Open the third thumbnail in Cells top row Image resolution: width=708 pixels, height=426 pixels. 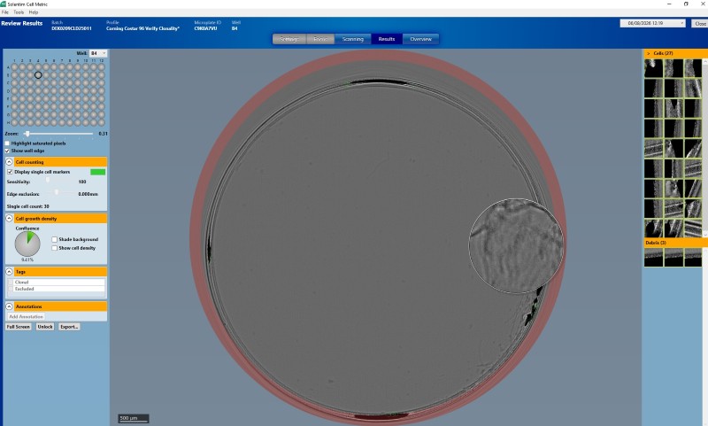693,68
